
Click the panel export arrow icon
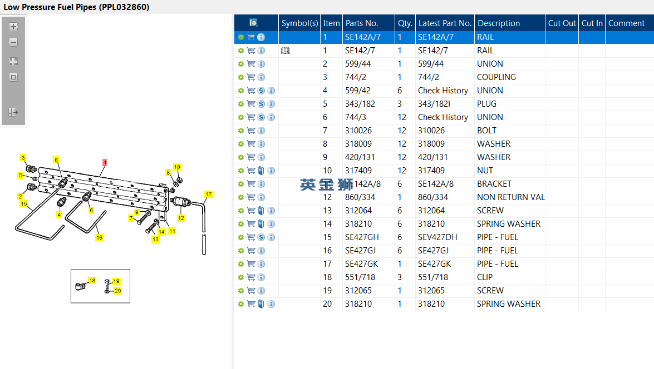13,112
